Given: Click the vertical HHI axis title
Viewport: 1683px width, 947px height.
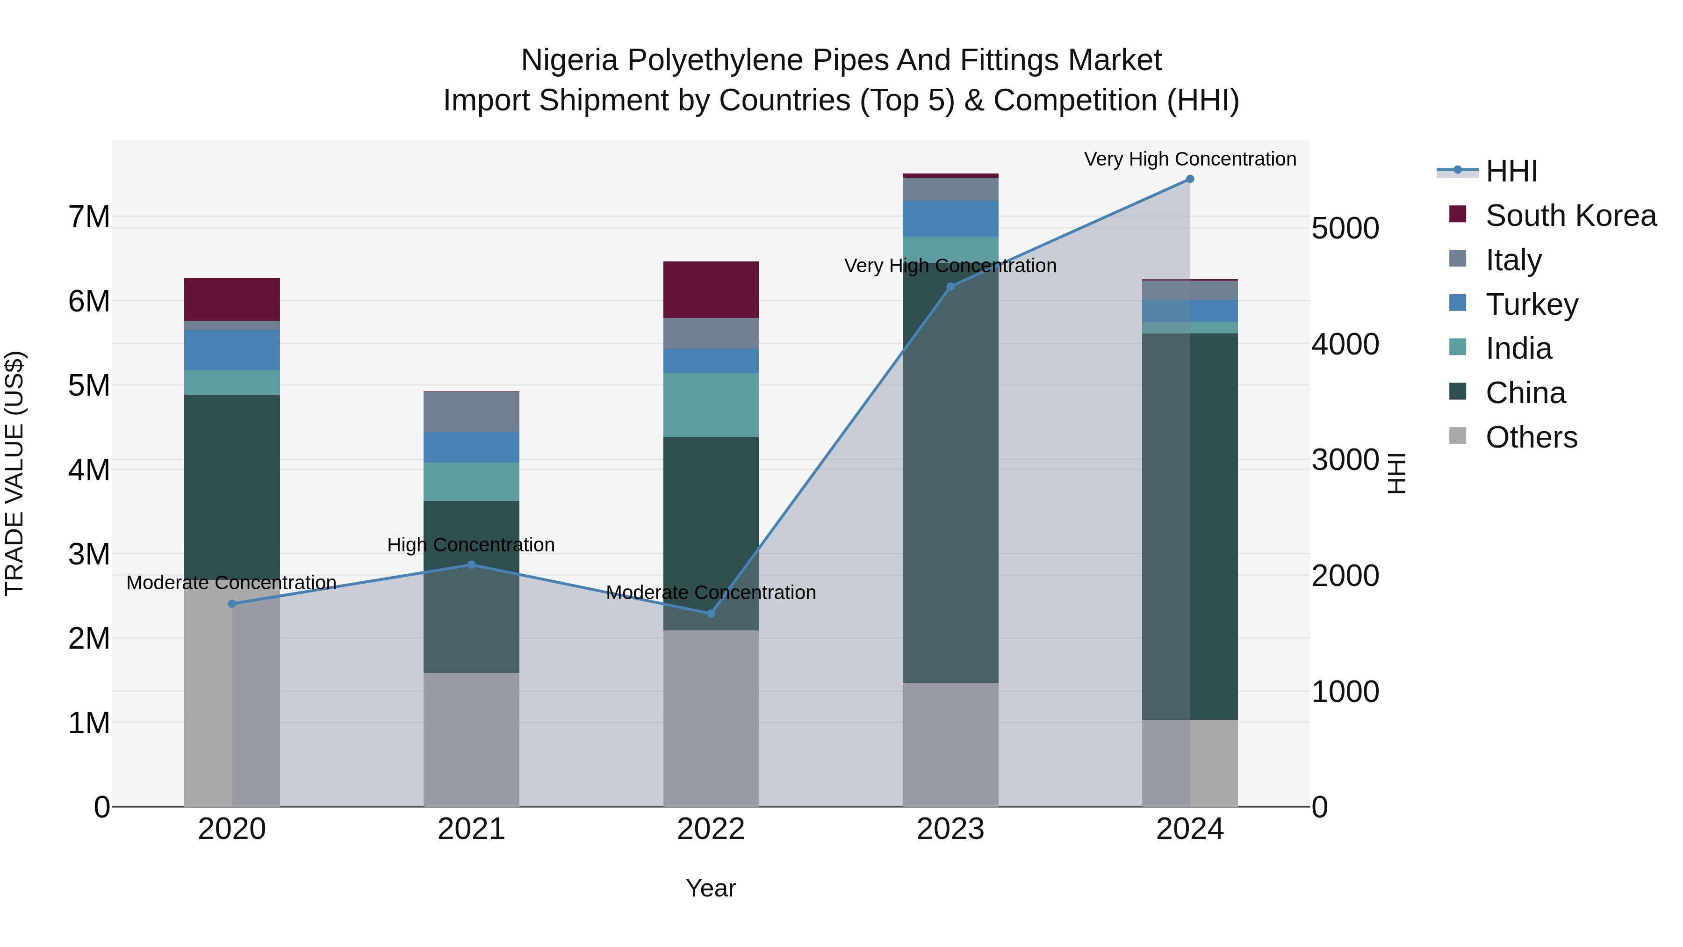Looking at the screenshot, I should click(1396, 473).
